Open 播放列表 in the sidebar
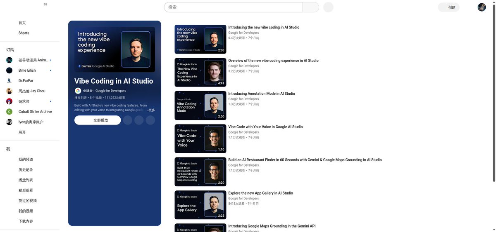 26,180
